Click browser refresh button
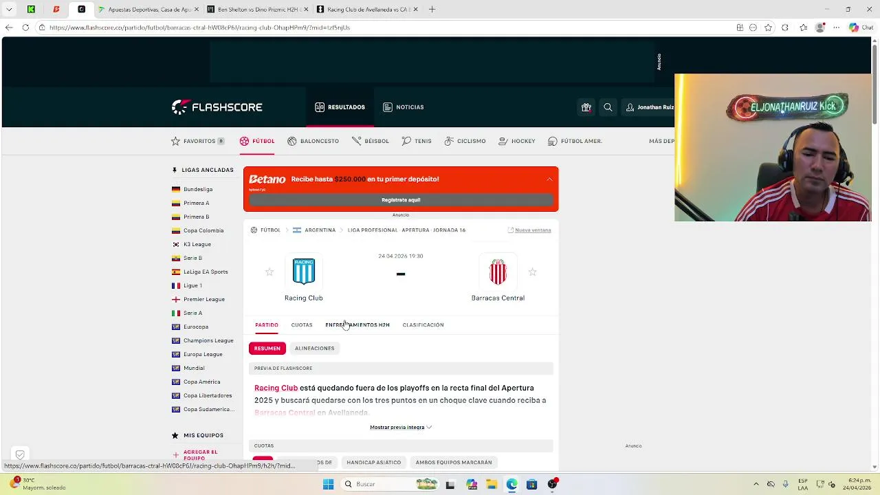This screenshot has height=495, width=880. (x=25, y=27)
